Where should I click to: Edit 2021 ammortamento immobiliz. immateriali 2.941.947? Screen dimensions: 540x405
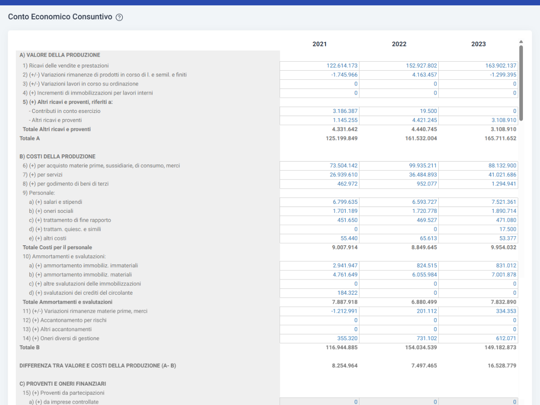tap(319, 266)
